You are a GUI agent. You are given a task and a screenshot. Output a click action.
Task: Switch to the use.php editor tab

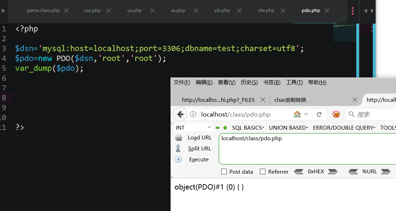(92, 11)
